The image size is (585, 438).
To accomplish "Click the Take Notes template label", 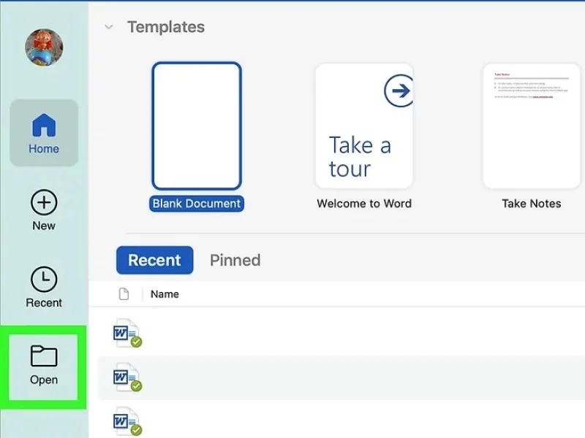I will click(x=532, y=204).
